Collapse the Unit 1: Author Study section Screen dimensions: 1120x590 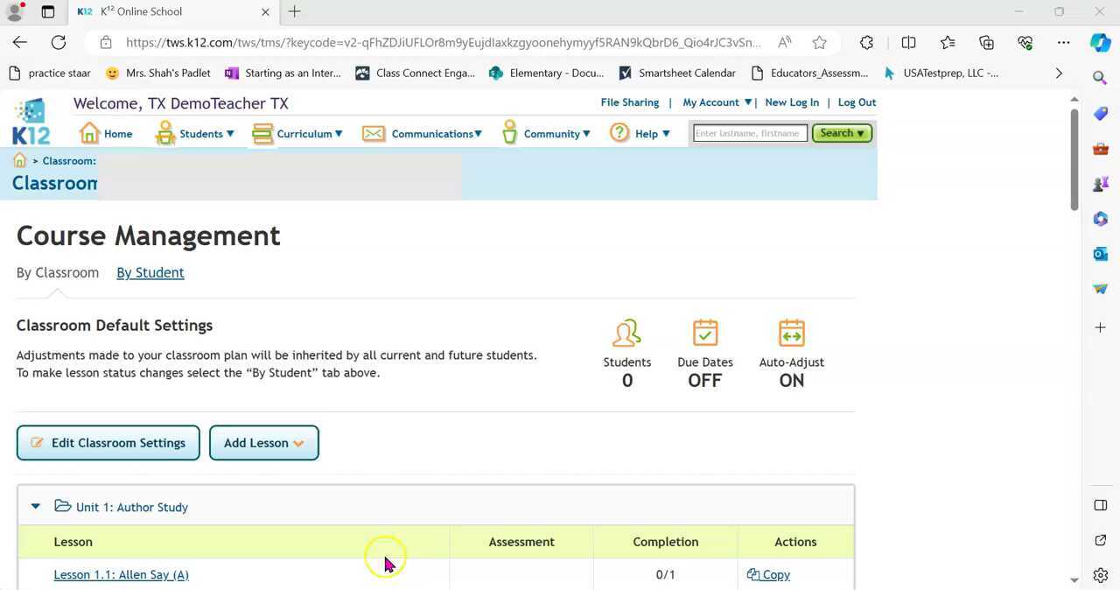click(35, 506)
